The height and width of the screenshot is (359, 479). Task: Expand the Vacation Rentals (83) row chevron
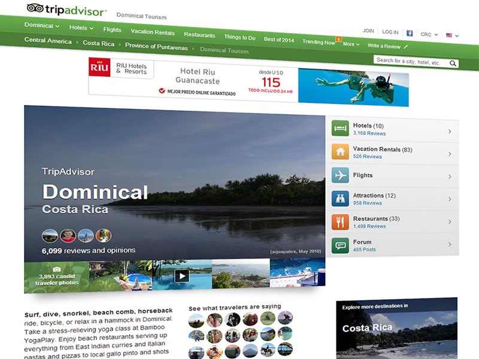pyautogui.click(x=450, y=154)
